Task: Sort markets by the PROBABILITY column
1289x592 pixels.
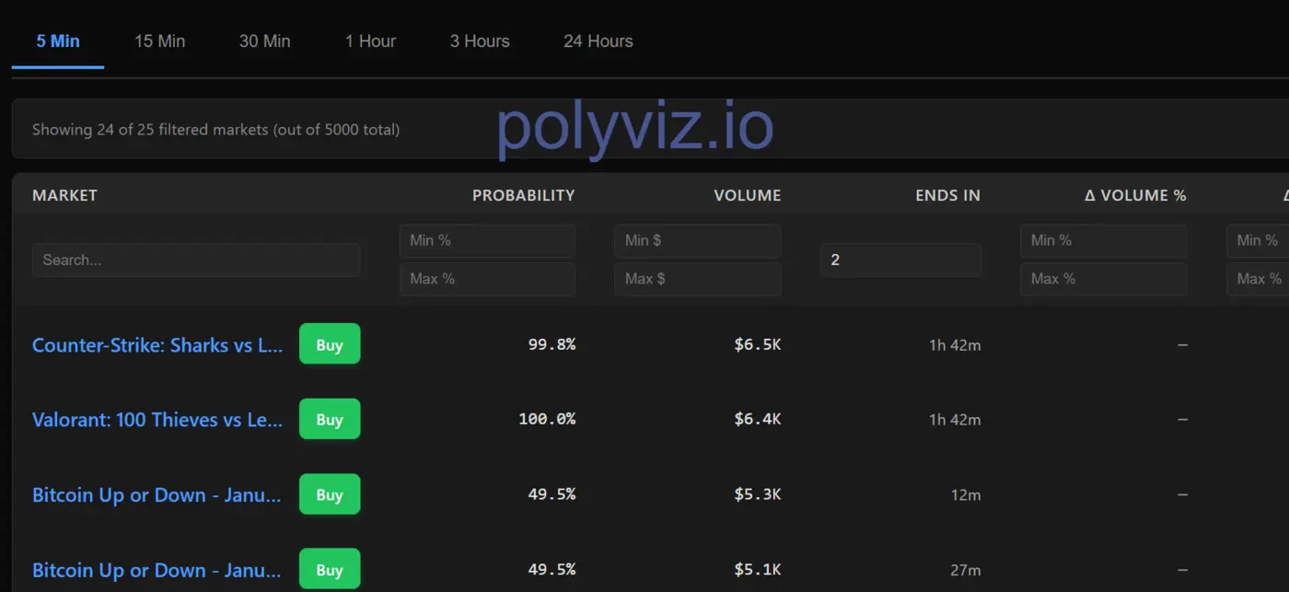Action: 523,194
